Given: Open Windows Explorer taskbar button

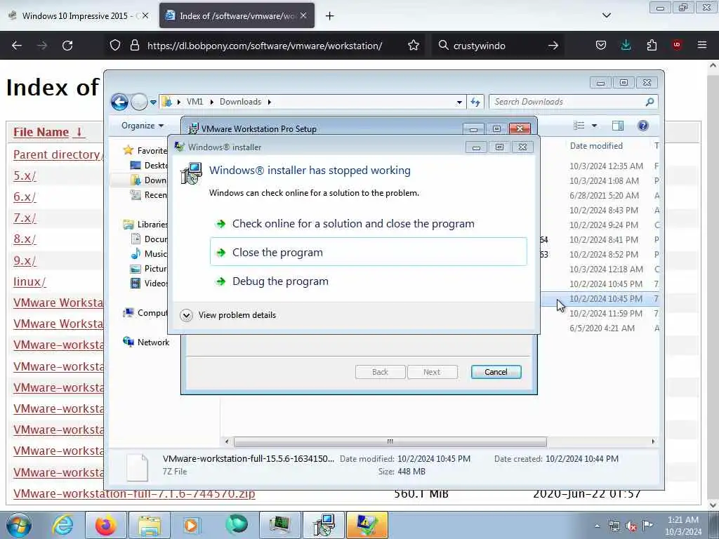Looking at the screenshot, I should click(150, 525).
